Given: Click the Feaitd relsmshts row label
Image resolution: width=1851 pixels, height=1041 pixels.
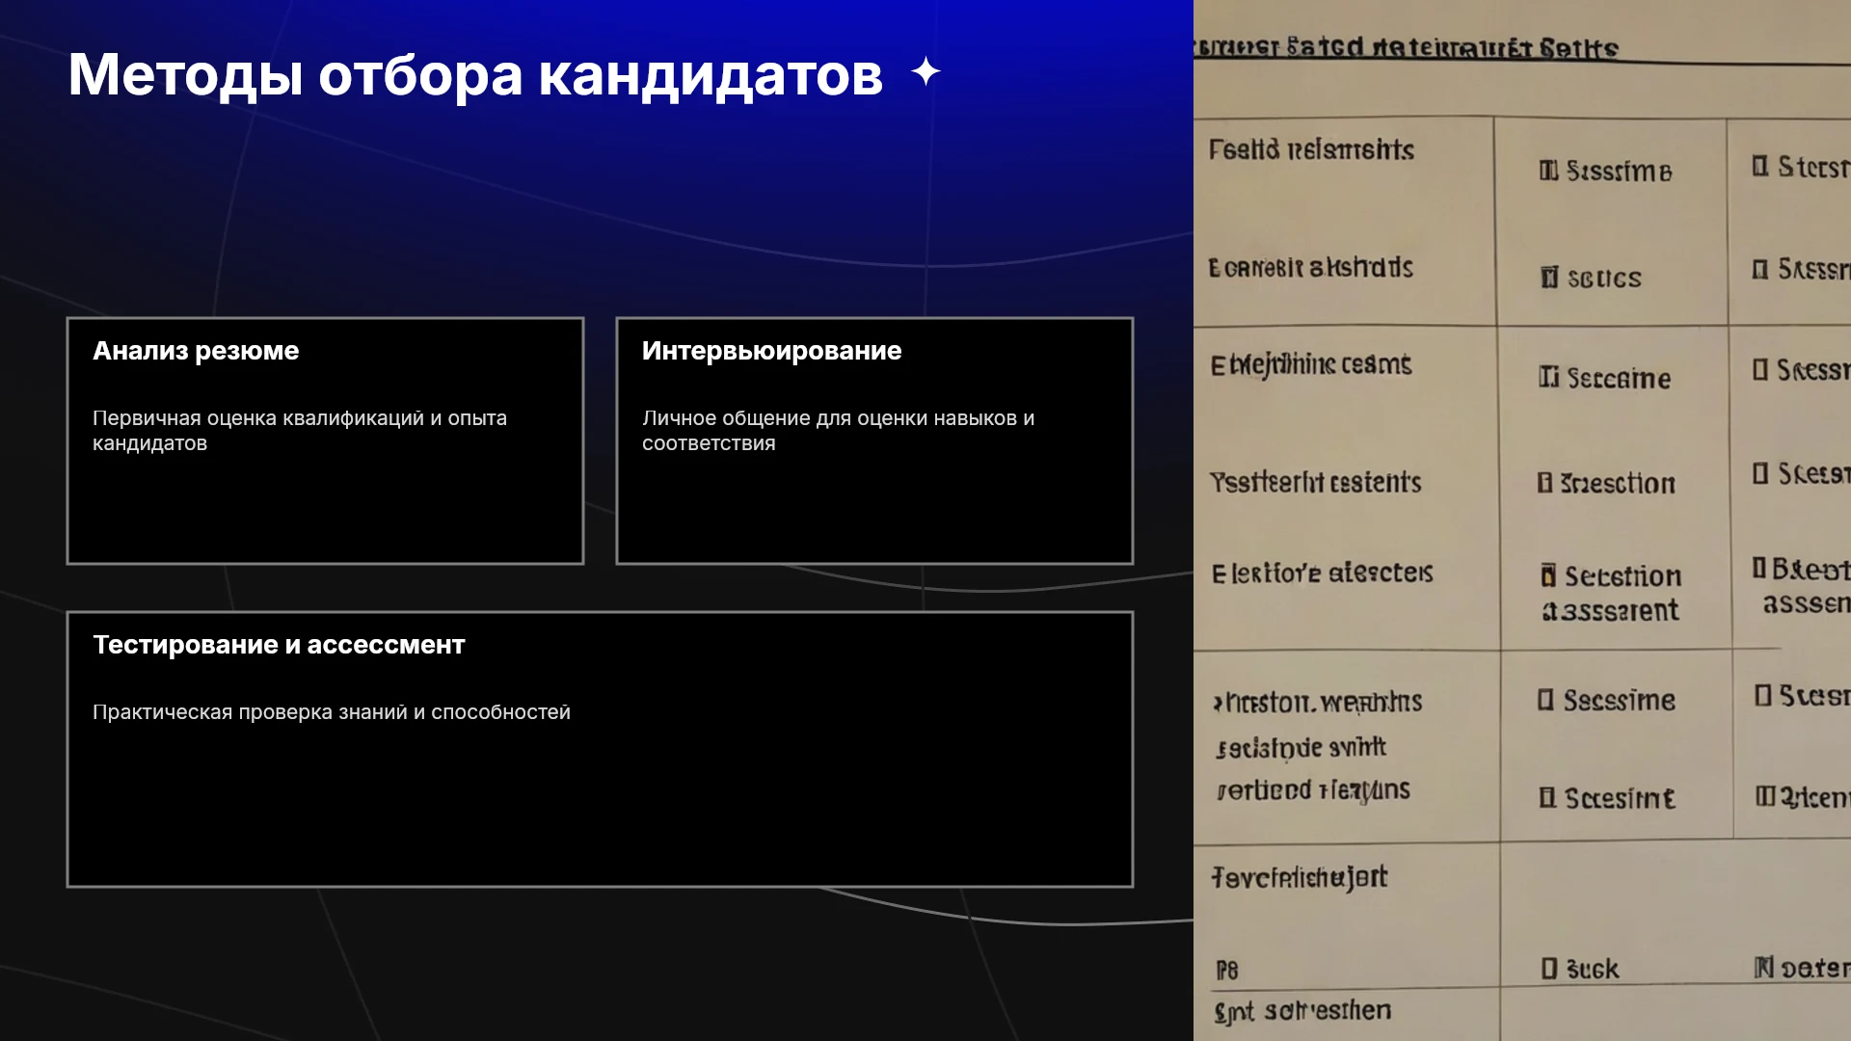Looking at the screenshot, I should [x=1311, y=149].
